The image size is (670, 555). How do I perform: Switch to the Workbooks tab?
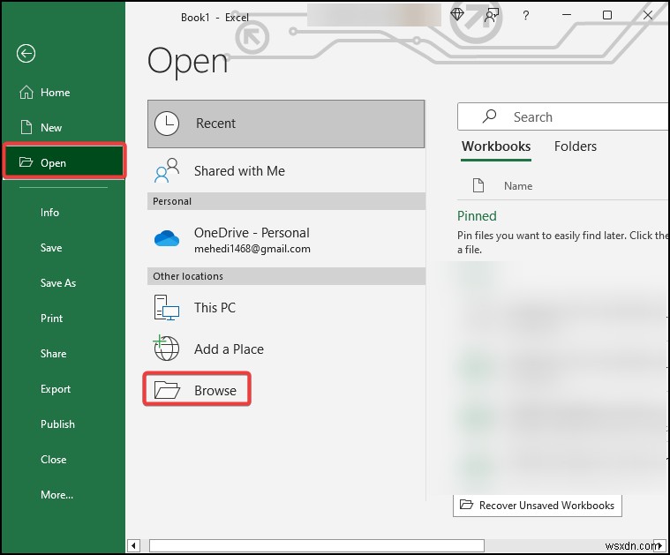pyautogui.click(x=496, y=146)
